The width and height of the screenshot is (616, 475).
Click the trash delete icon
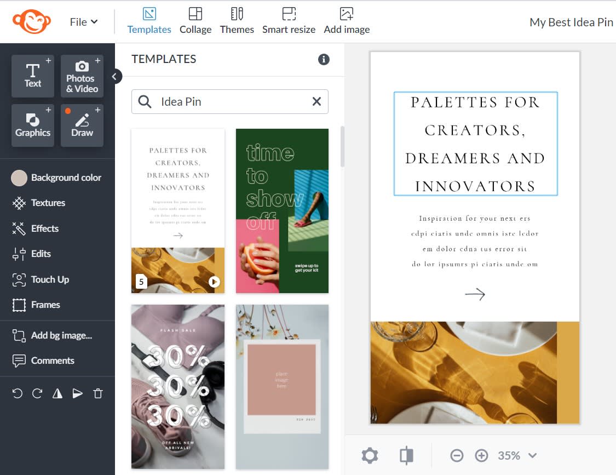point(98,393)
